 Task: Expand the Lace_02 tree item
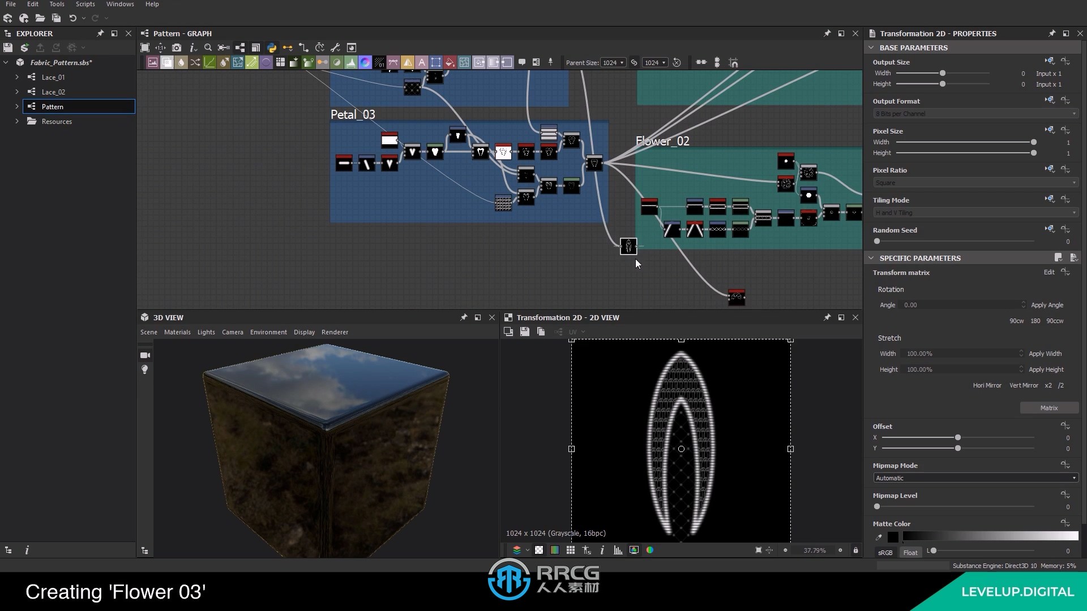point(16,91)
